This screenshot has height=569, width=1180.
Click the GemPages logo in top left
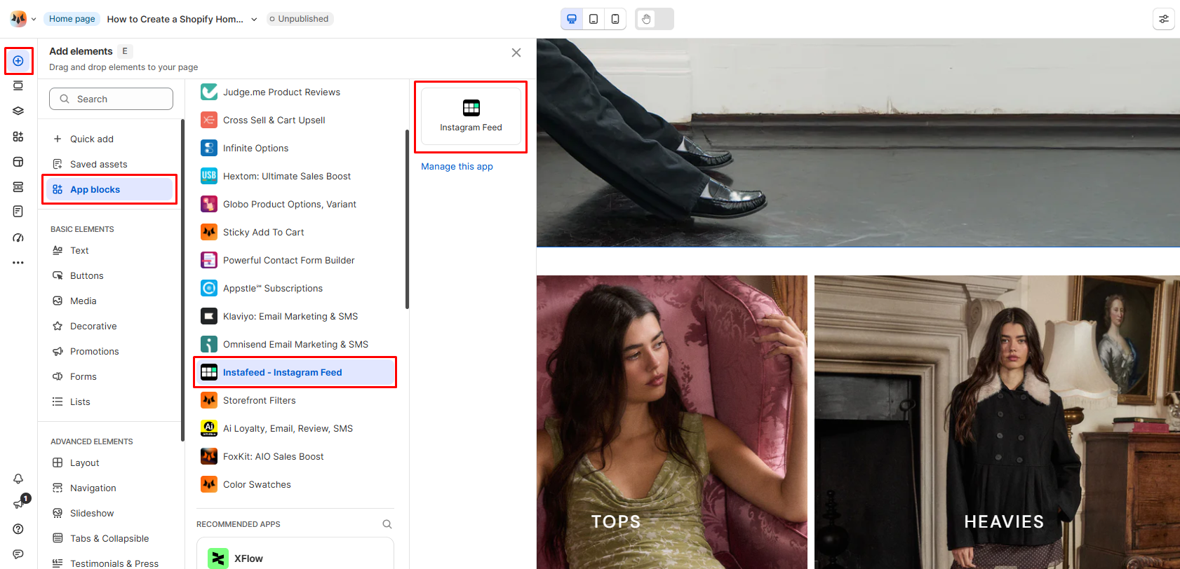pyautogui.click(x=18, y=19)
